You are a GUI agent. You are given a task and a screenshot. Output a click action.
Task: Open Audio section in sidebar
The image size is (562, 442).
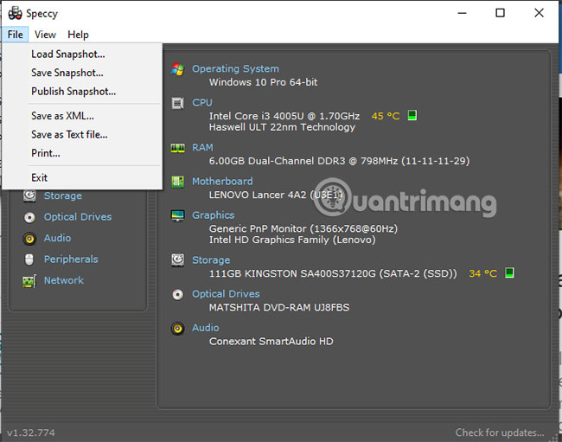tap(57, 238)
